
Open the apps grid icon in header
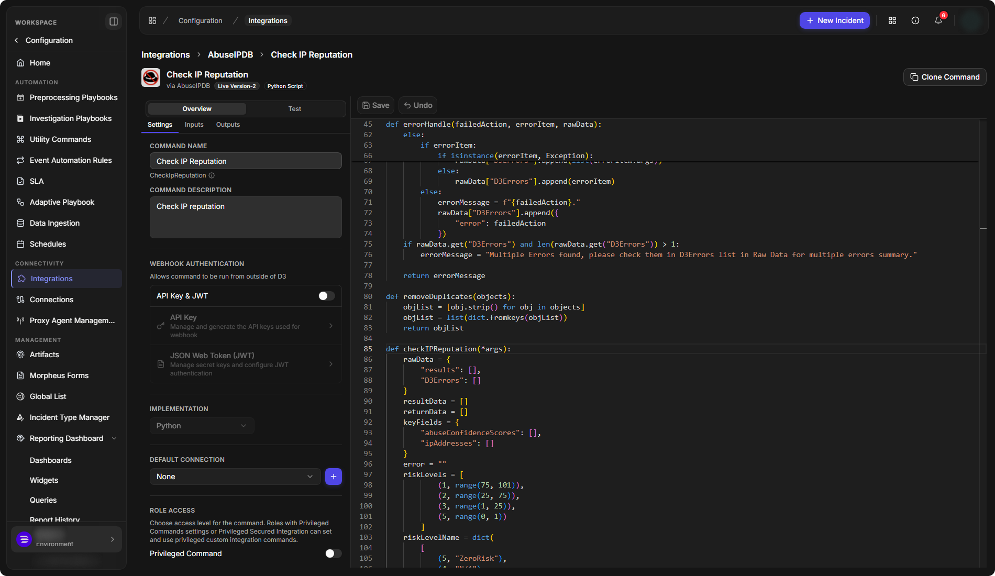[892, 20]
